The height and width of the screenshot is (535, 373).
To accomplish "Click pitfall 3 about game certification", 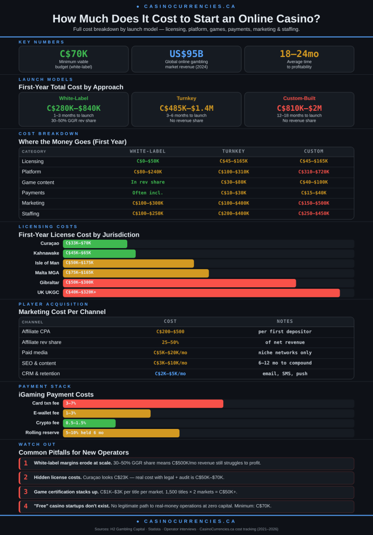I will point(186,492).
